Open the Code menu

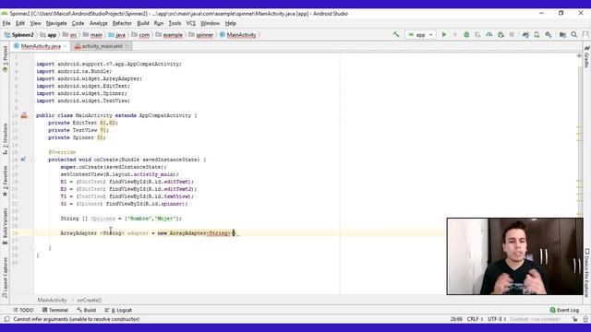click(78, 23)
